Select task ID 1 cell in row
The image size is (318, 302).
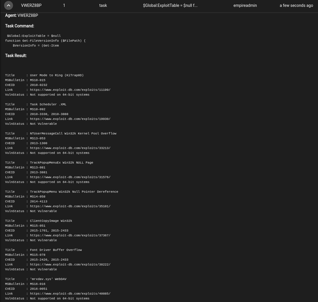(64, 5)
